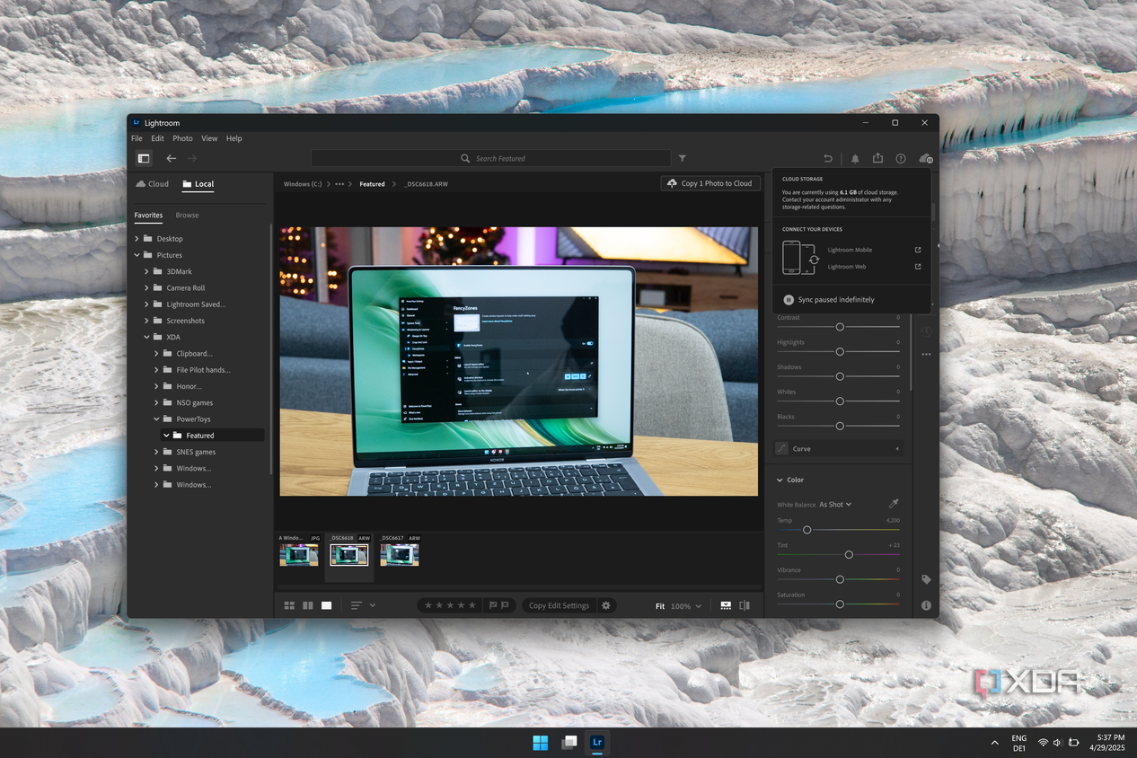This screenshot has height=758, width=1137.
Task: Open the Help menu
Action: point(234,138)
